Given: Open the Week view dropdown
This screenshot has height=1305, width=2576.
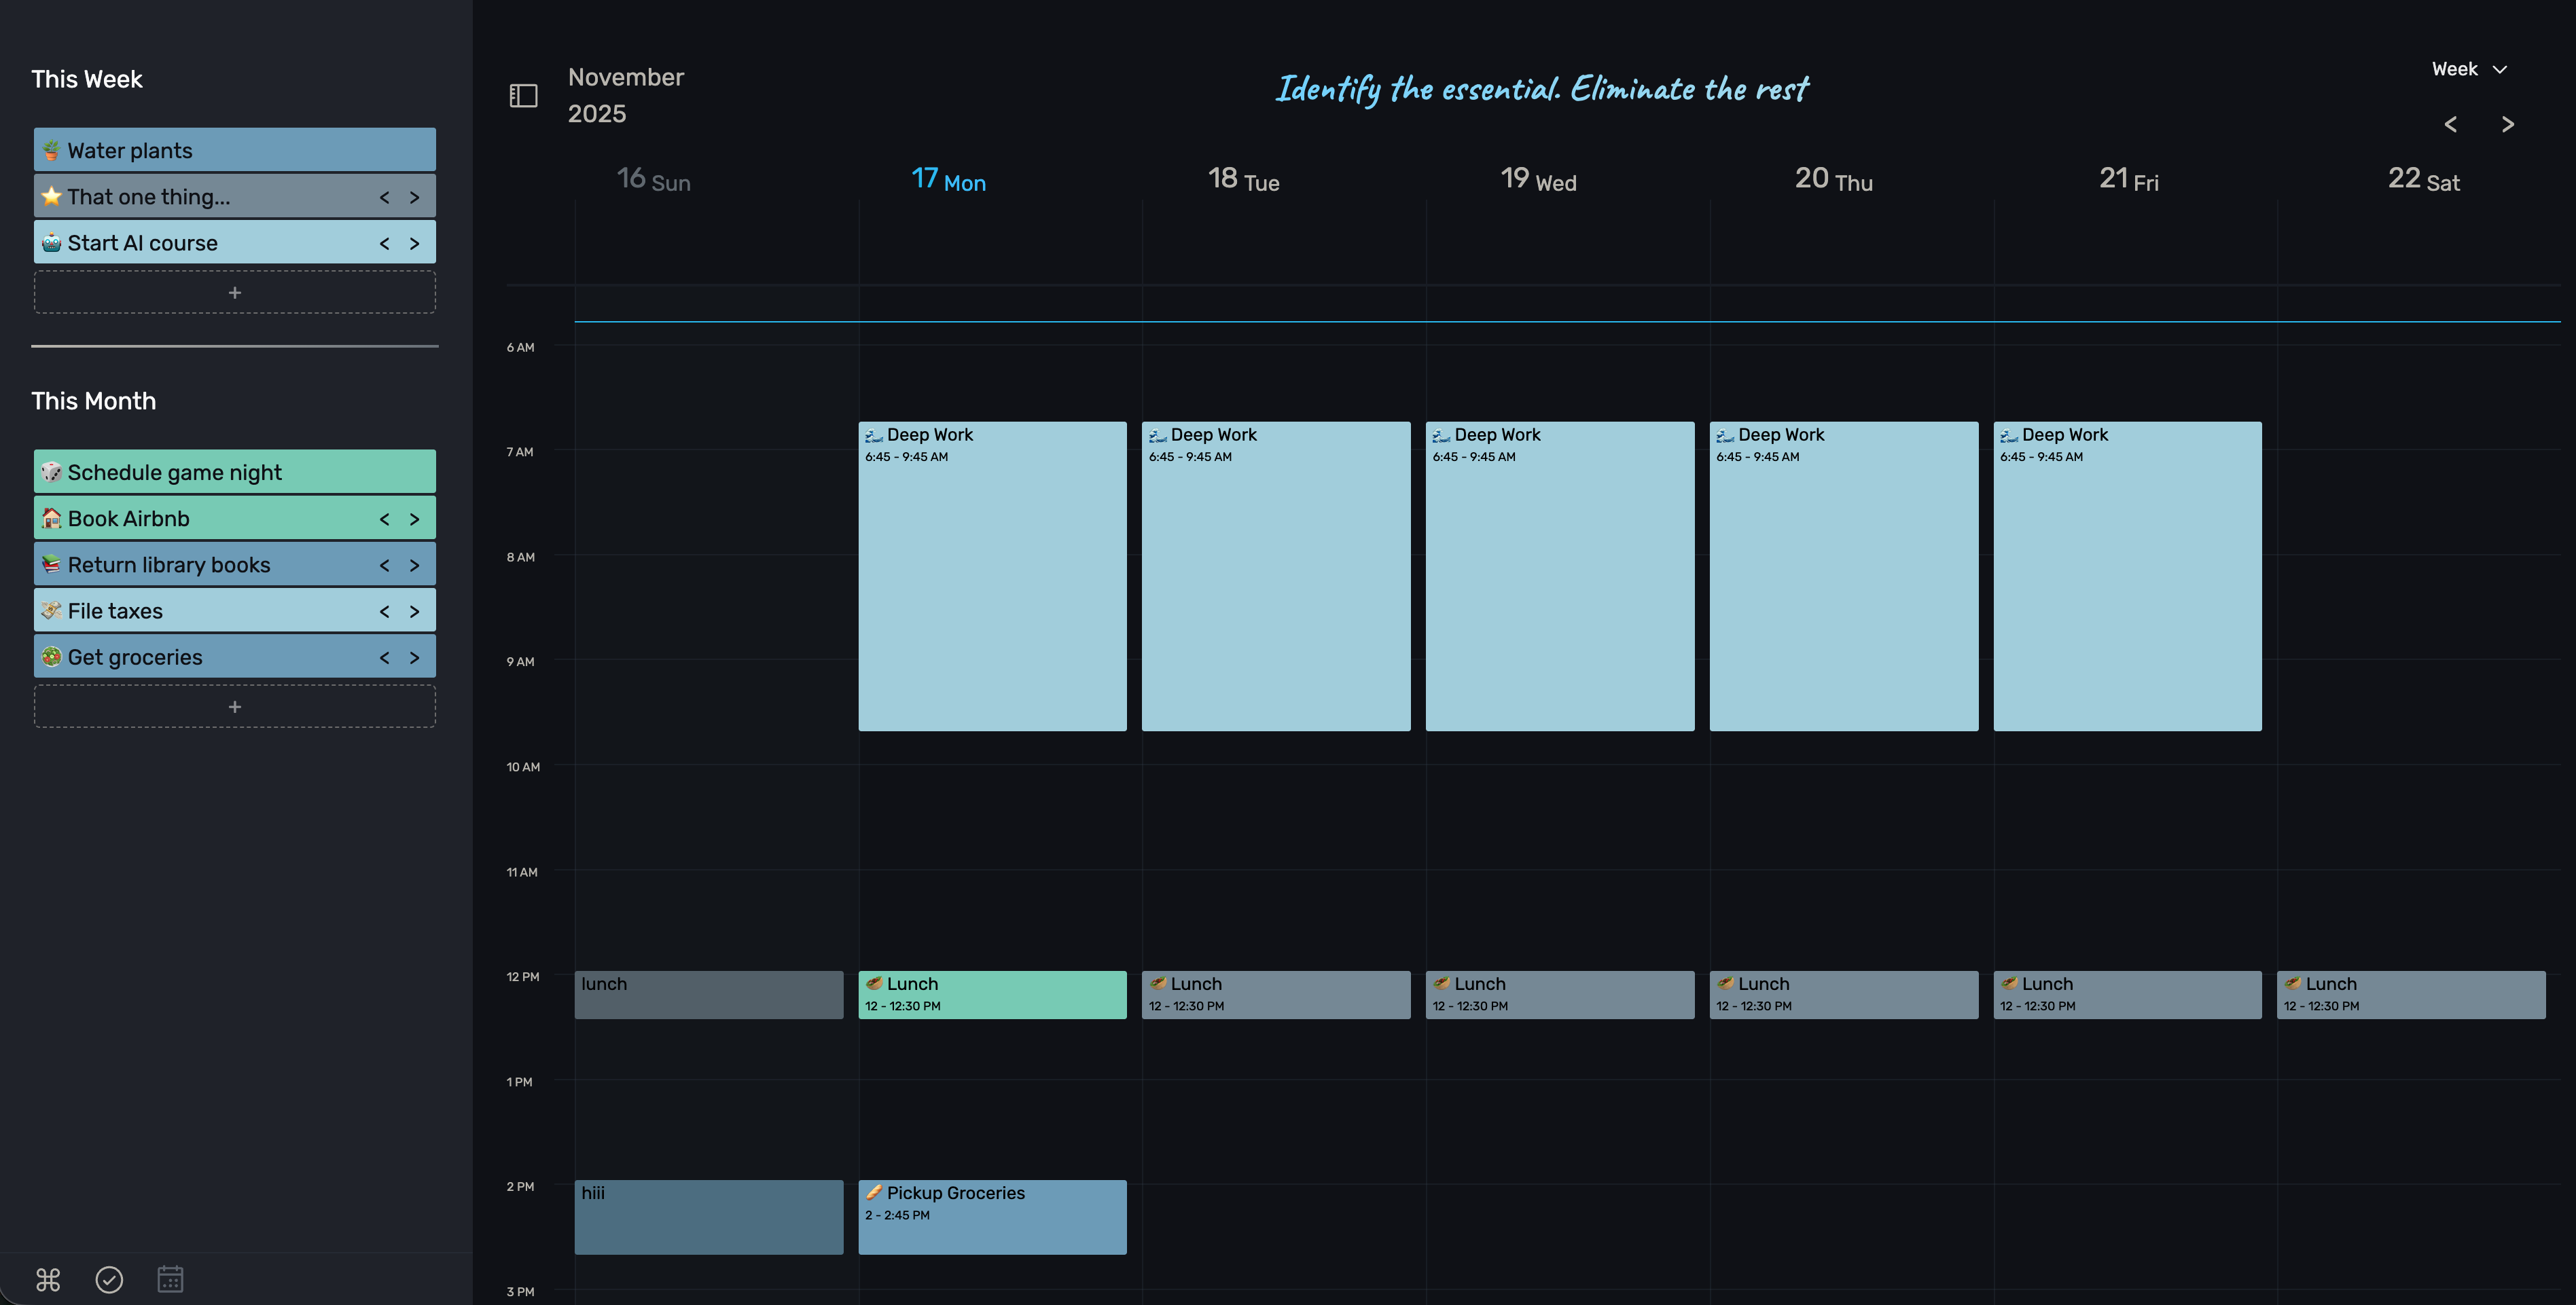Looking at the screenshot, I should coord(2468,69).
